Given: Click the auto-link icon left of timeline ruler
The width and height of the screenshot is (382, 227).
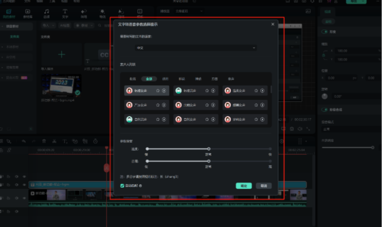Looking at the screenshot, I should [x=9, y=150].
